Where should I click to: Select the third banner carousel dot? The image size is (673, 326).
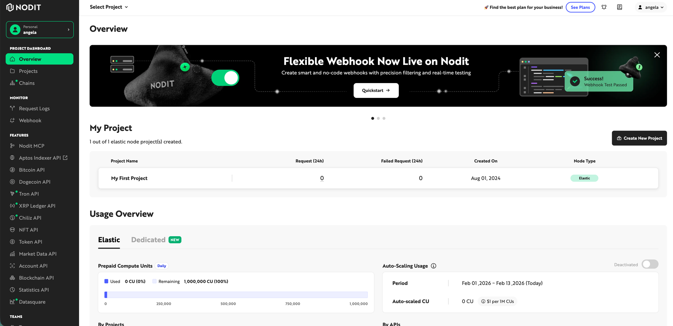(384, 118)
